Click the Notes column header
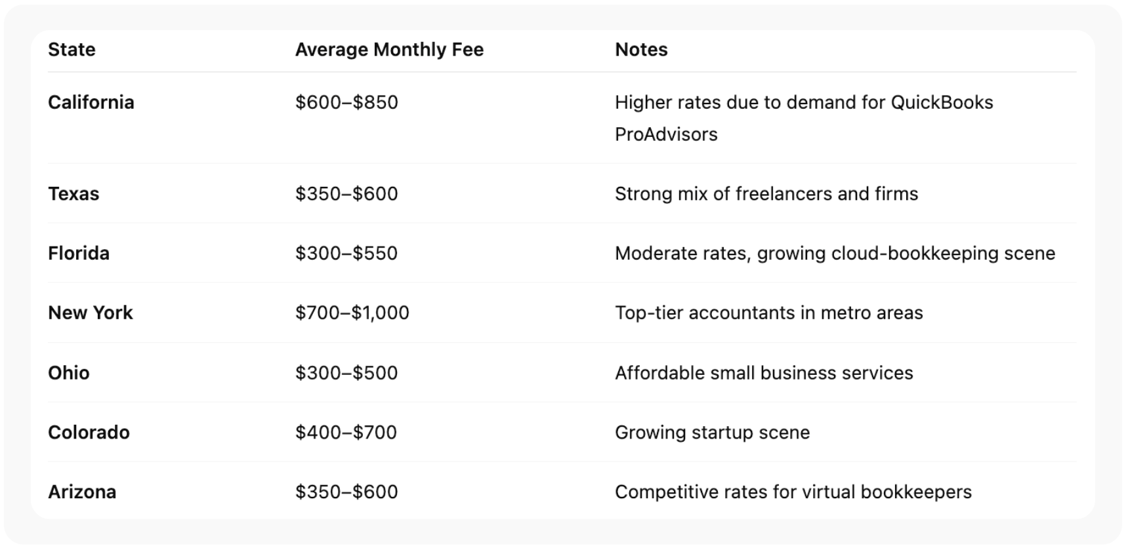 [x=641, y=50]
